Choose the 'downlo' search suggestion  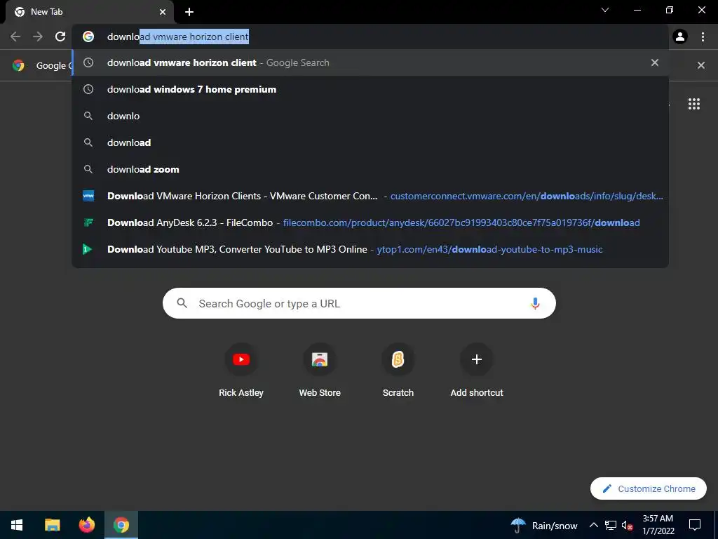tap(370, 116)
